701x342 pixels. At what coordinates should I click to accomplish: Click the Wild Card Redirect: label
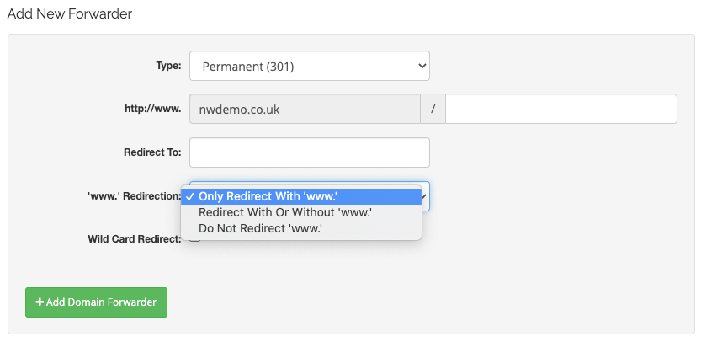coord(135,238)
